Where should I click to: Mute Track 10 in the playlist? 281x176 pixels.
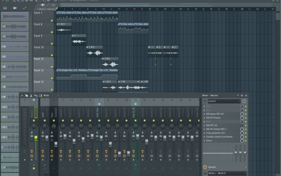point(52,55)
